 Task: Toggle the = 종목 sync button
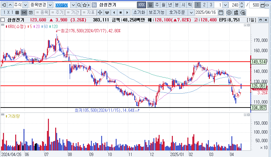[x=42, y=13]
